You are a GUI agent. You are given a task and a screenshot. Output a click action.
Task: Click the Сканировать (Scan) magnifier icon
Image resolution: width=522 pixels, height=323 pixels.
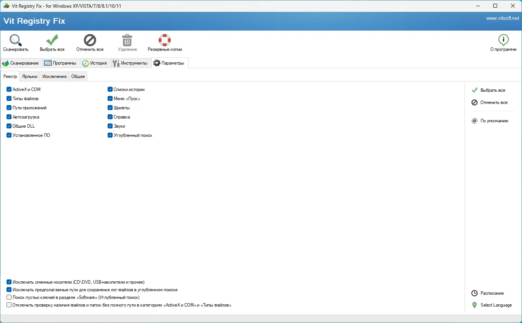[15, 39]
